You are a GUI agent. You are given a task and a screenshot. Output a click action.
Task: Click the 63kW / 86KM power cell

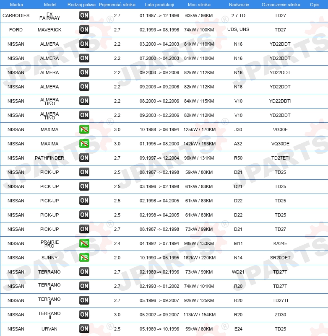pyautogui.click(x=199, y=16)
